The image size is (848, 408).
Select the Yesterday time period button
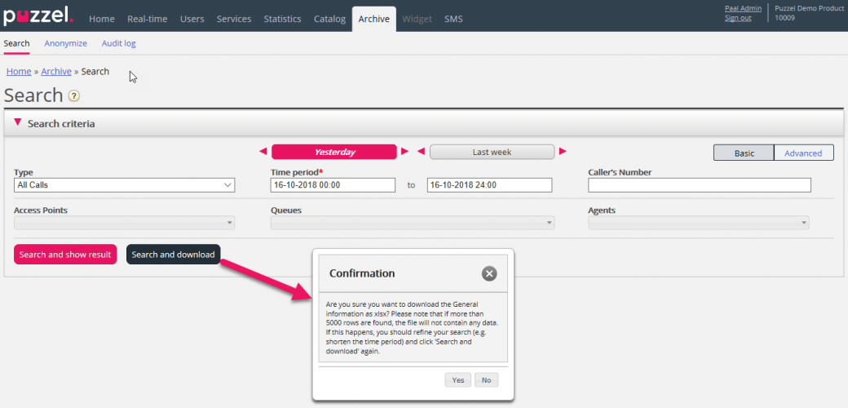click(x=334, y=152)
